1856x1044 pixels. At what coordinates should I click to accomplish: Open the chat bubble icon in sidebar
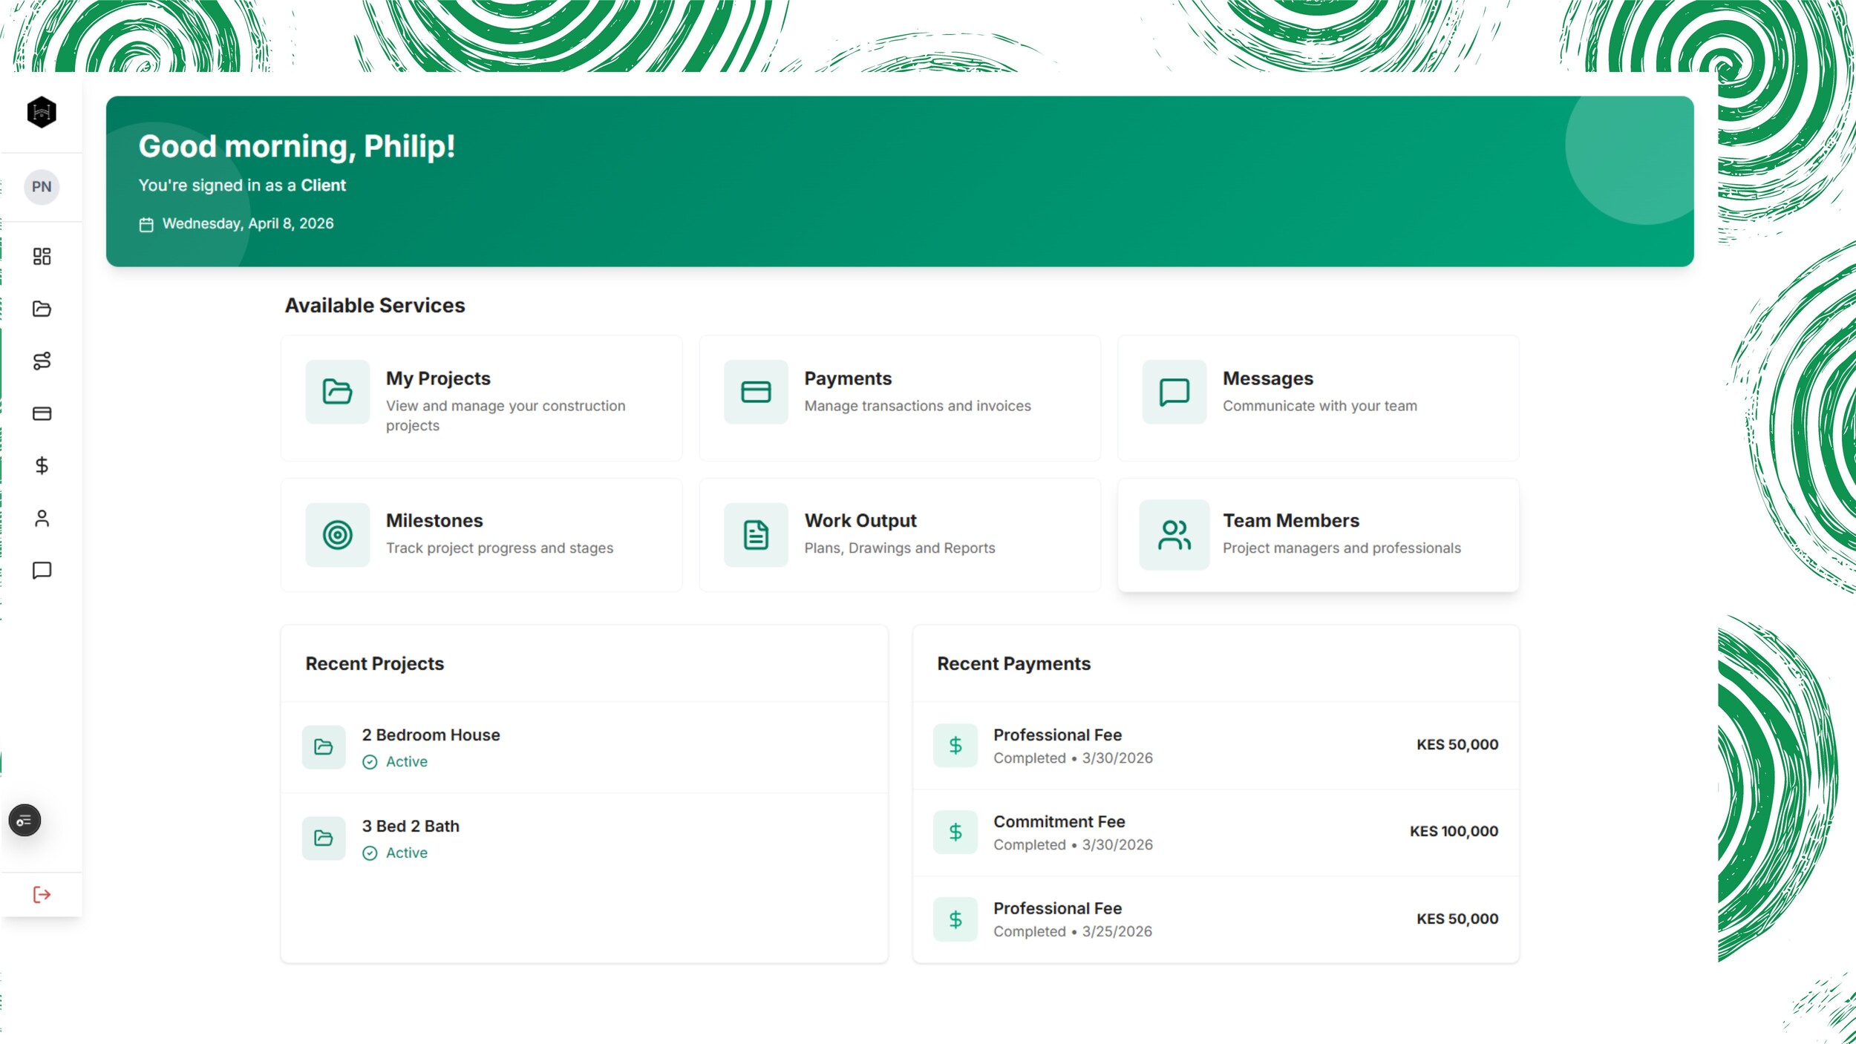click(42, 571)
